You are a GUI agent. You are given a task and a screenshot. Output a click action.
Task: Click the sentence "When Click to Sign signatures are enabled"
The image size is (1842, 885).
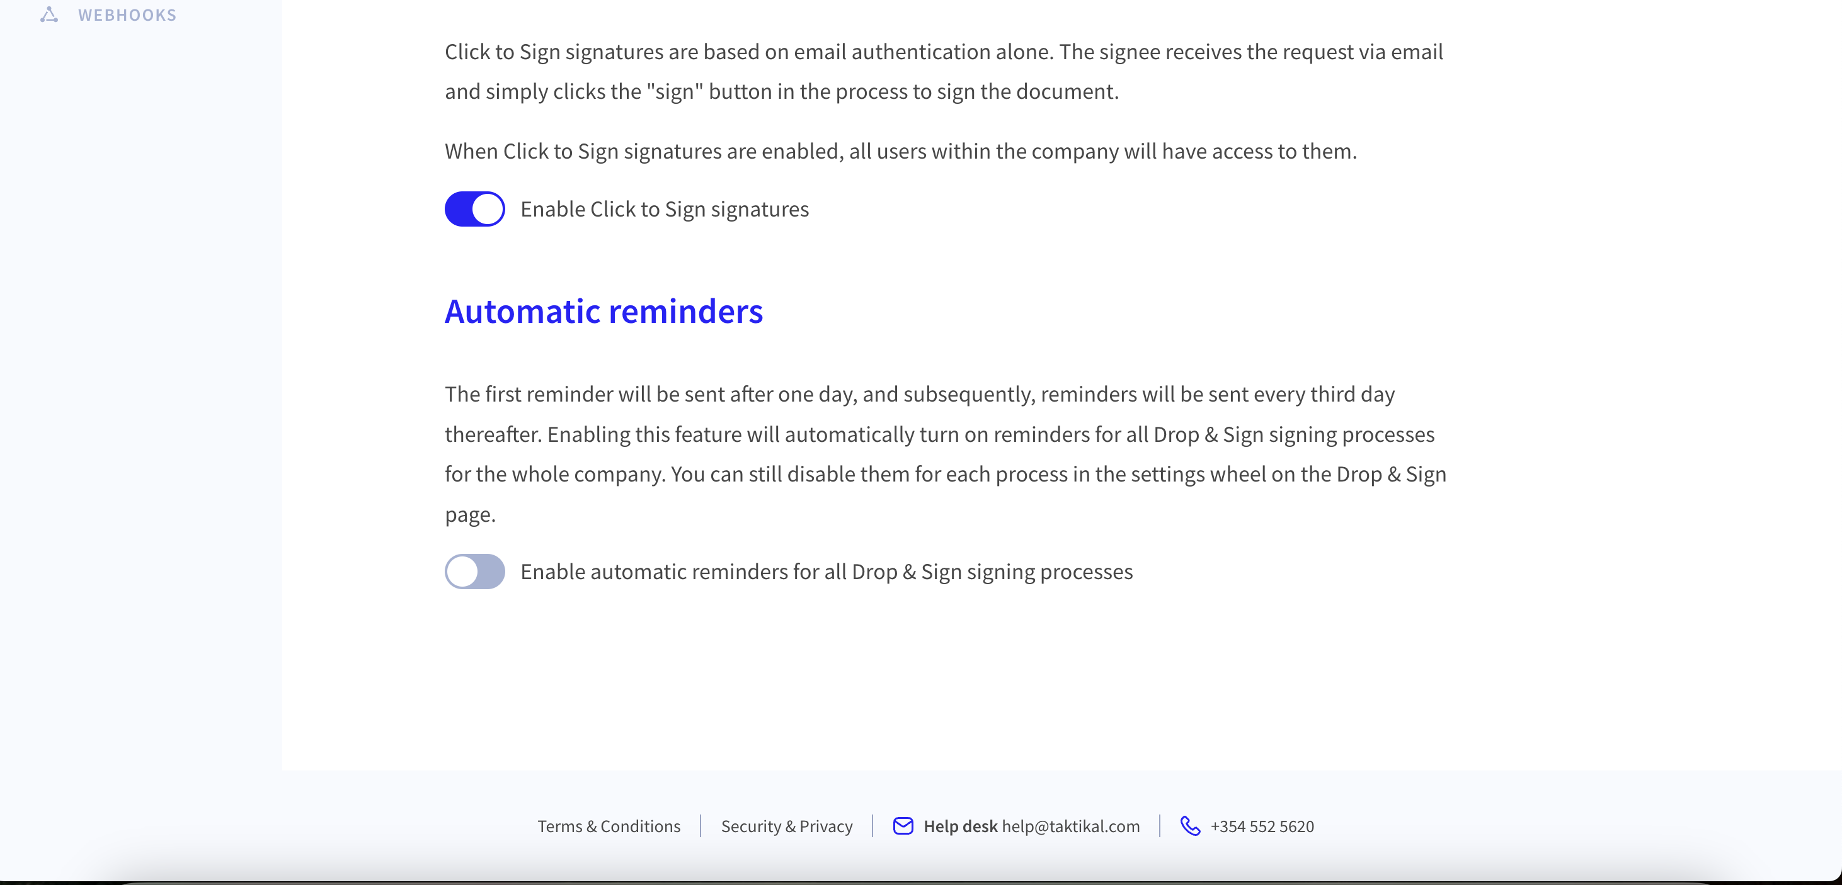point(900,152)
